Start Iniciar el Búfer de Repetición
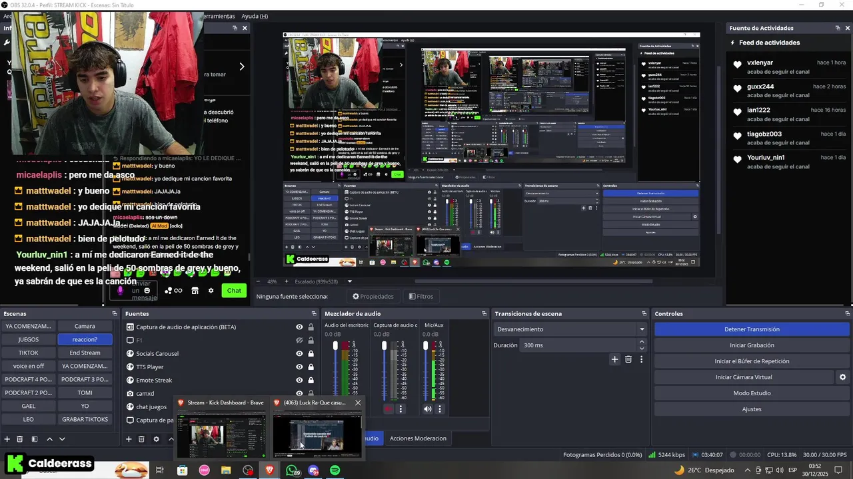Screen dimensions: 853x479 coord(752,361)
